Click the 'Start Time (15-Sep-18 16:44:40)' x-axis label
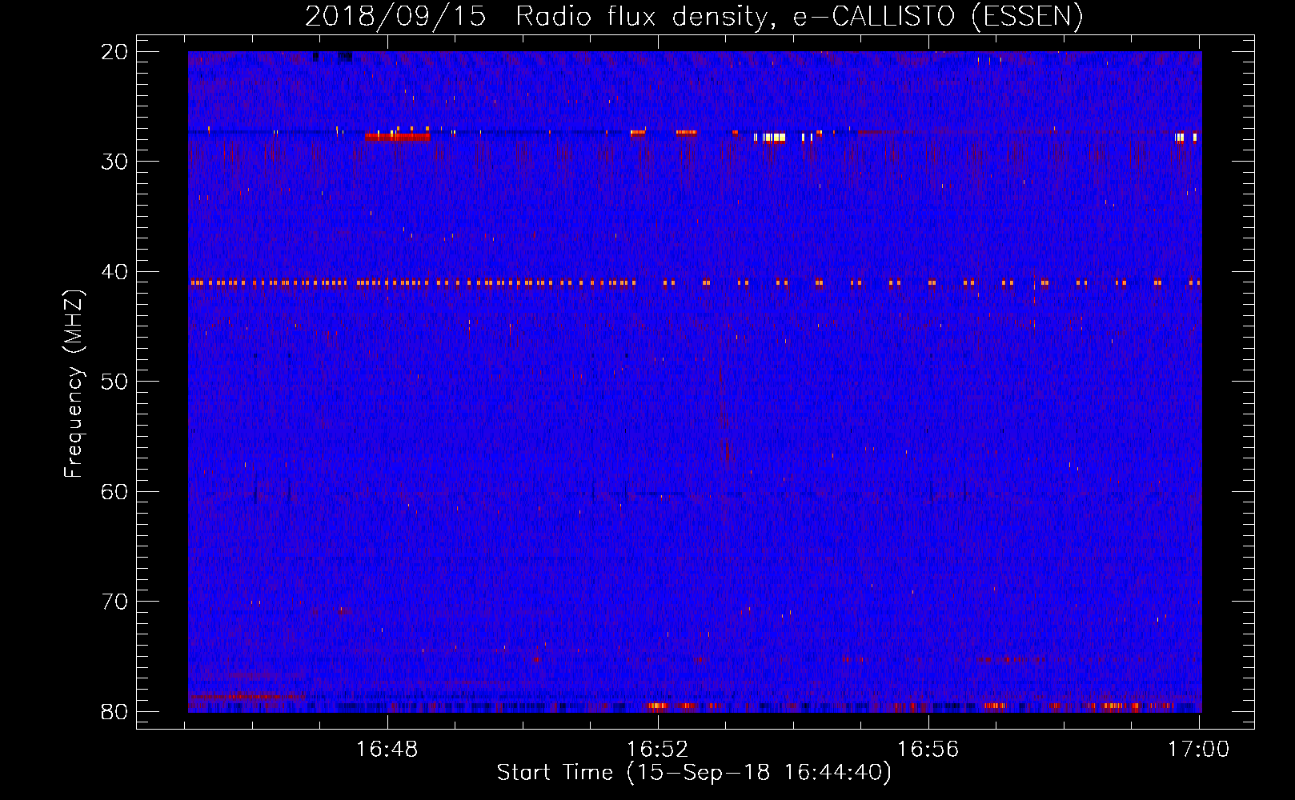The height and width of the screenshot is (800, 1295). click(694, 773)
